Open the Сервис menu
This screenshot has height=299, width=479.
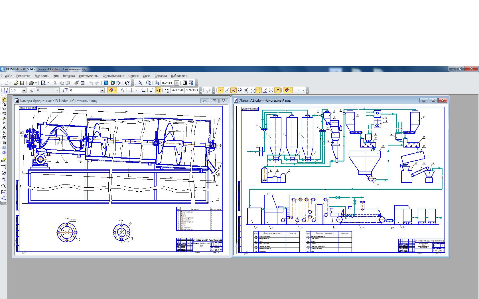coord(133,76)
